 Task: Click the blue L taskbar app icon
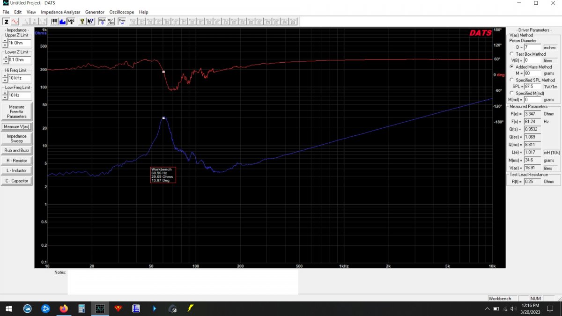(x=136, y=309)
